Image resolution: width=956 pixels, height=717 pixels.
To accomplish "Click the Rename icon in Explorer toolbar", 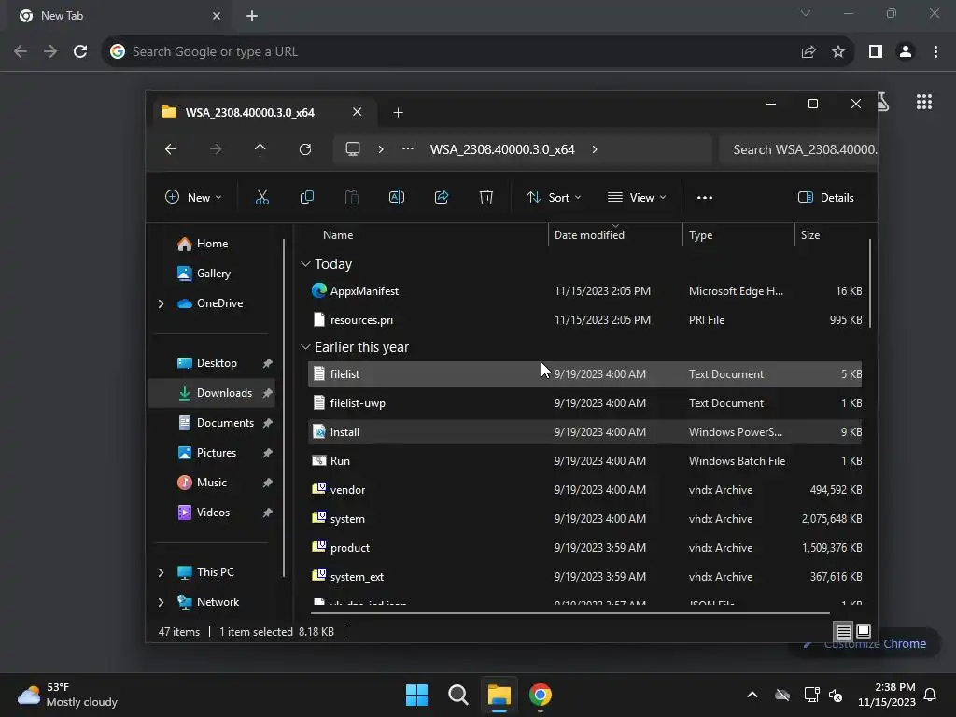I will click(396, 197).
